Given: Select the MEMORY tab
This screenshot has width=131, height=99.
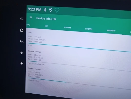Looking at the screenshot, I should pyautogui.click(x=111, y=31).
